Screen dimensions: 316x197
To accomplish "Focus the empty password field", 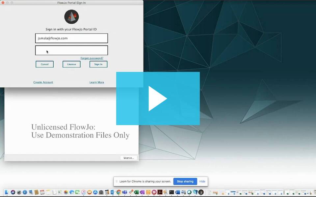I will coord(71,50).
